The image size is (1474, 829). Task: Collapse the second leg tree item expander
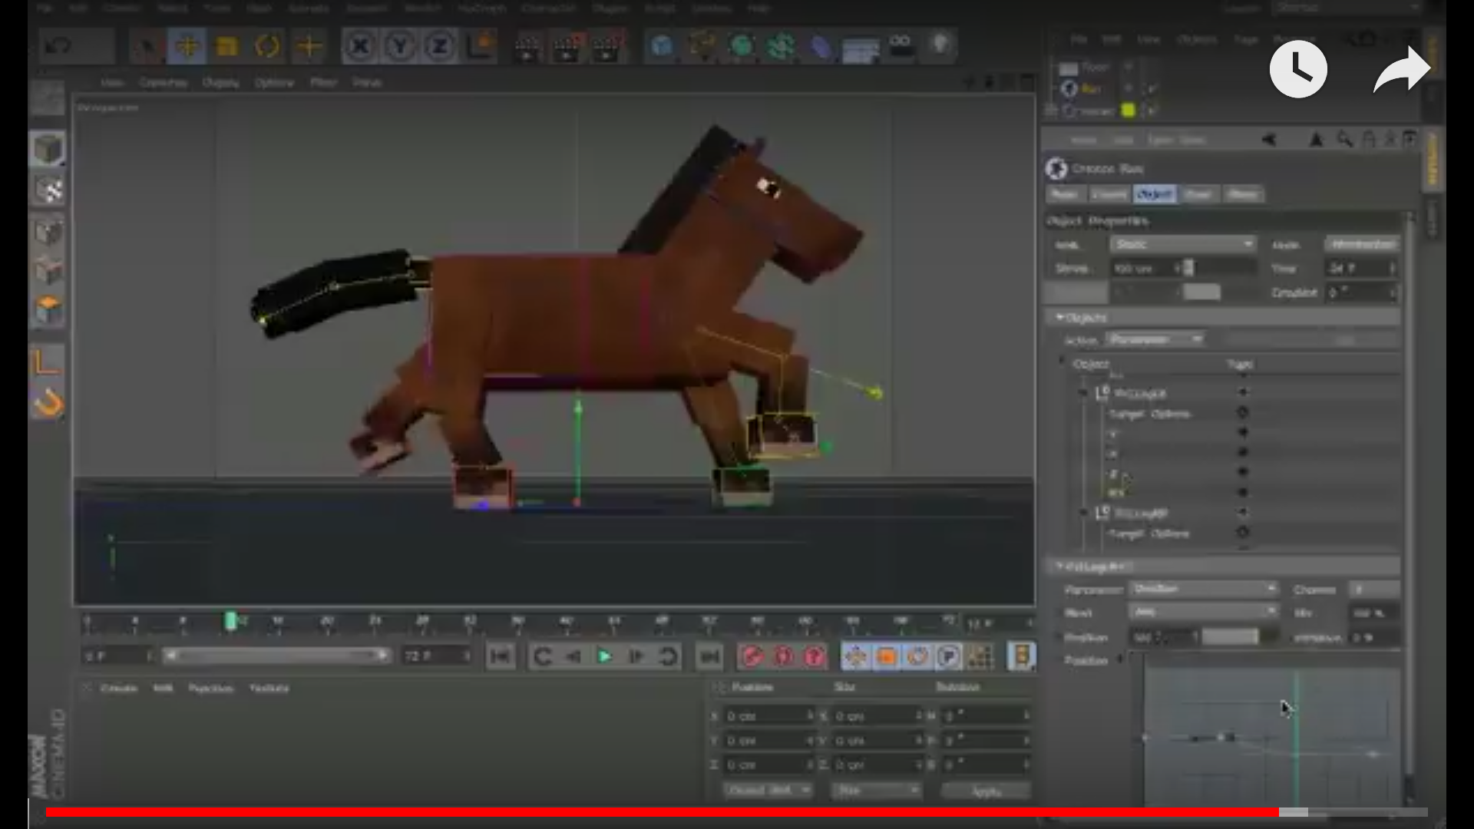click(x=1083, y=512)
